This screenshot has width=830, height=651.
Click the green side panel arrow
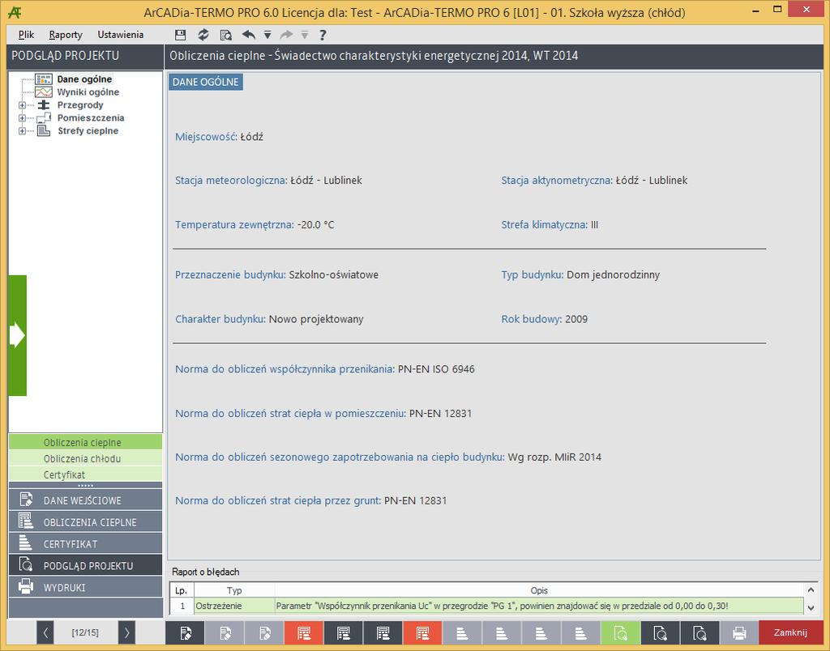[18, 335]
